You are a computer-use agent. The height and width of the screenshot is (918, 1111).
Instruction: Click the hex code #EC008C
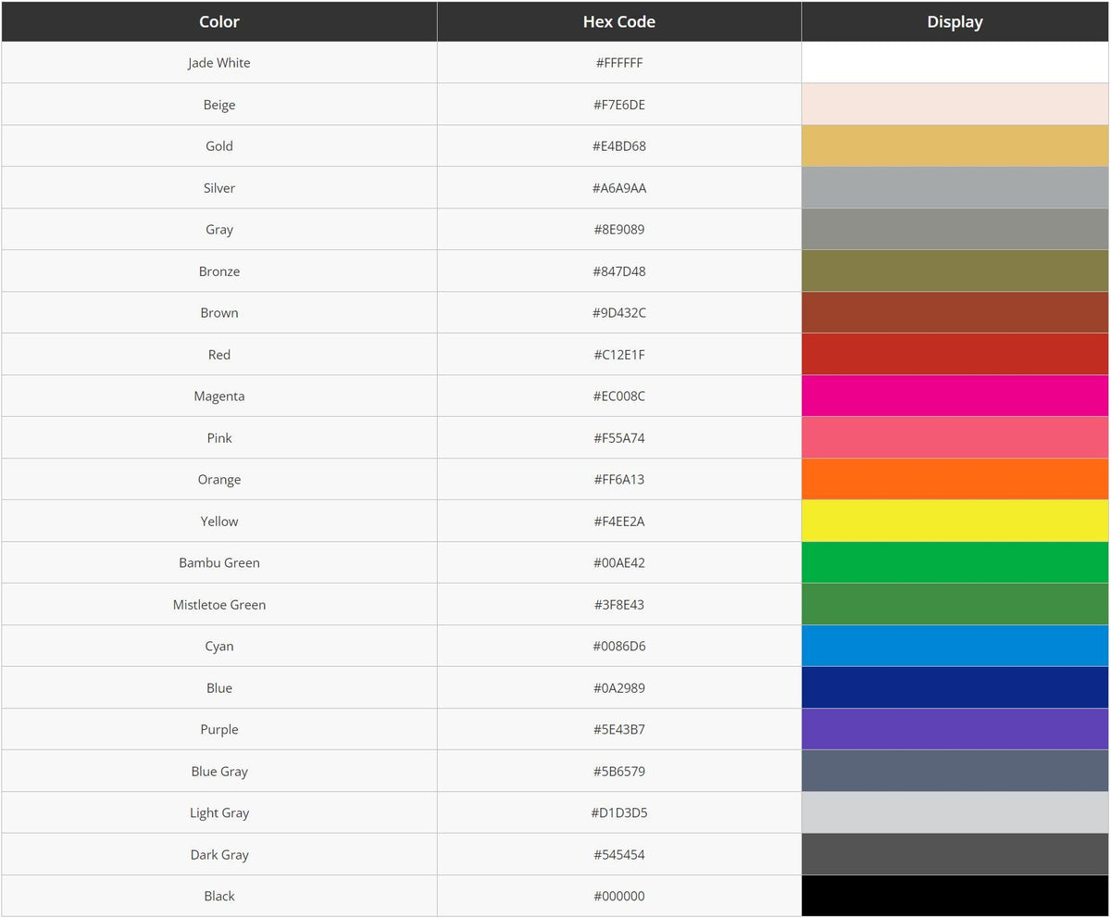(x=619, y=396)
